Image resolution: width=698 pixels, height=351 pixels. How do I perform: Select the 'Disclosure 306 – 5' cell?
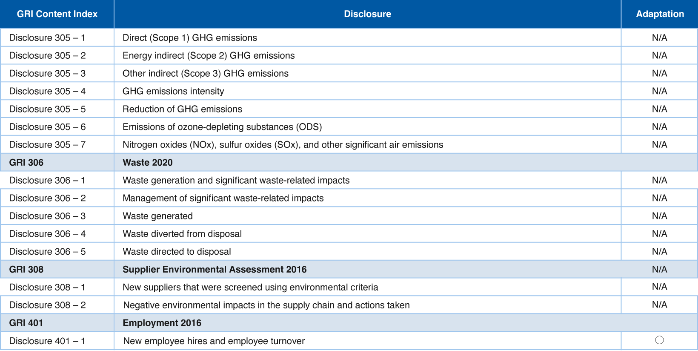coord(57,252)
